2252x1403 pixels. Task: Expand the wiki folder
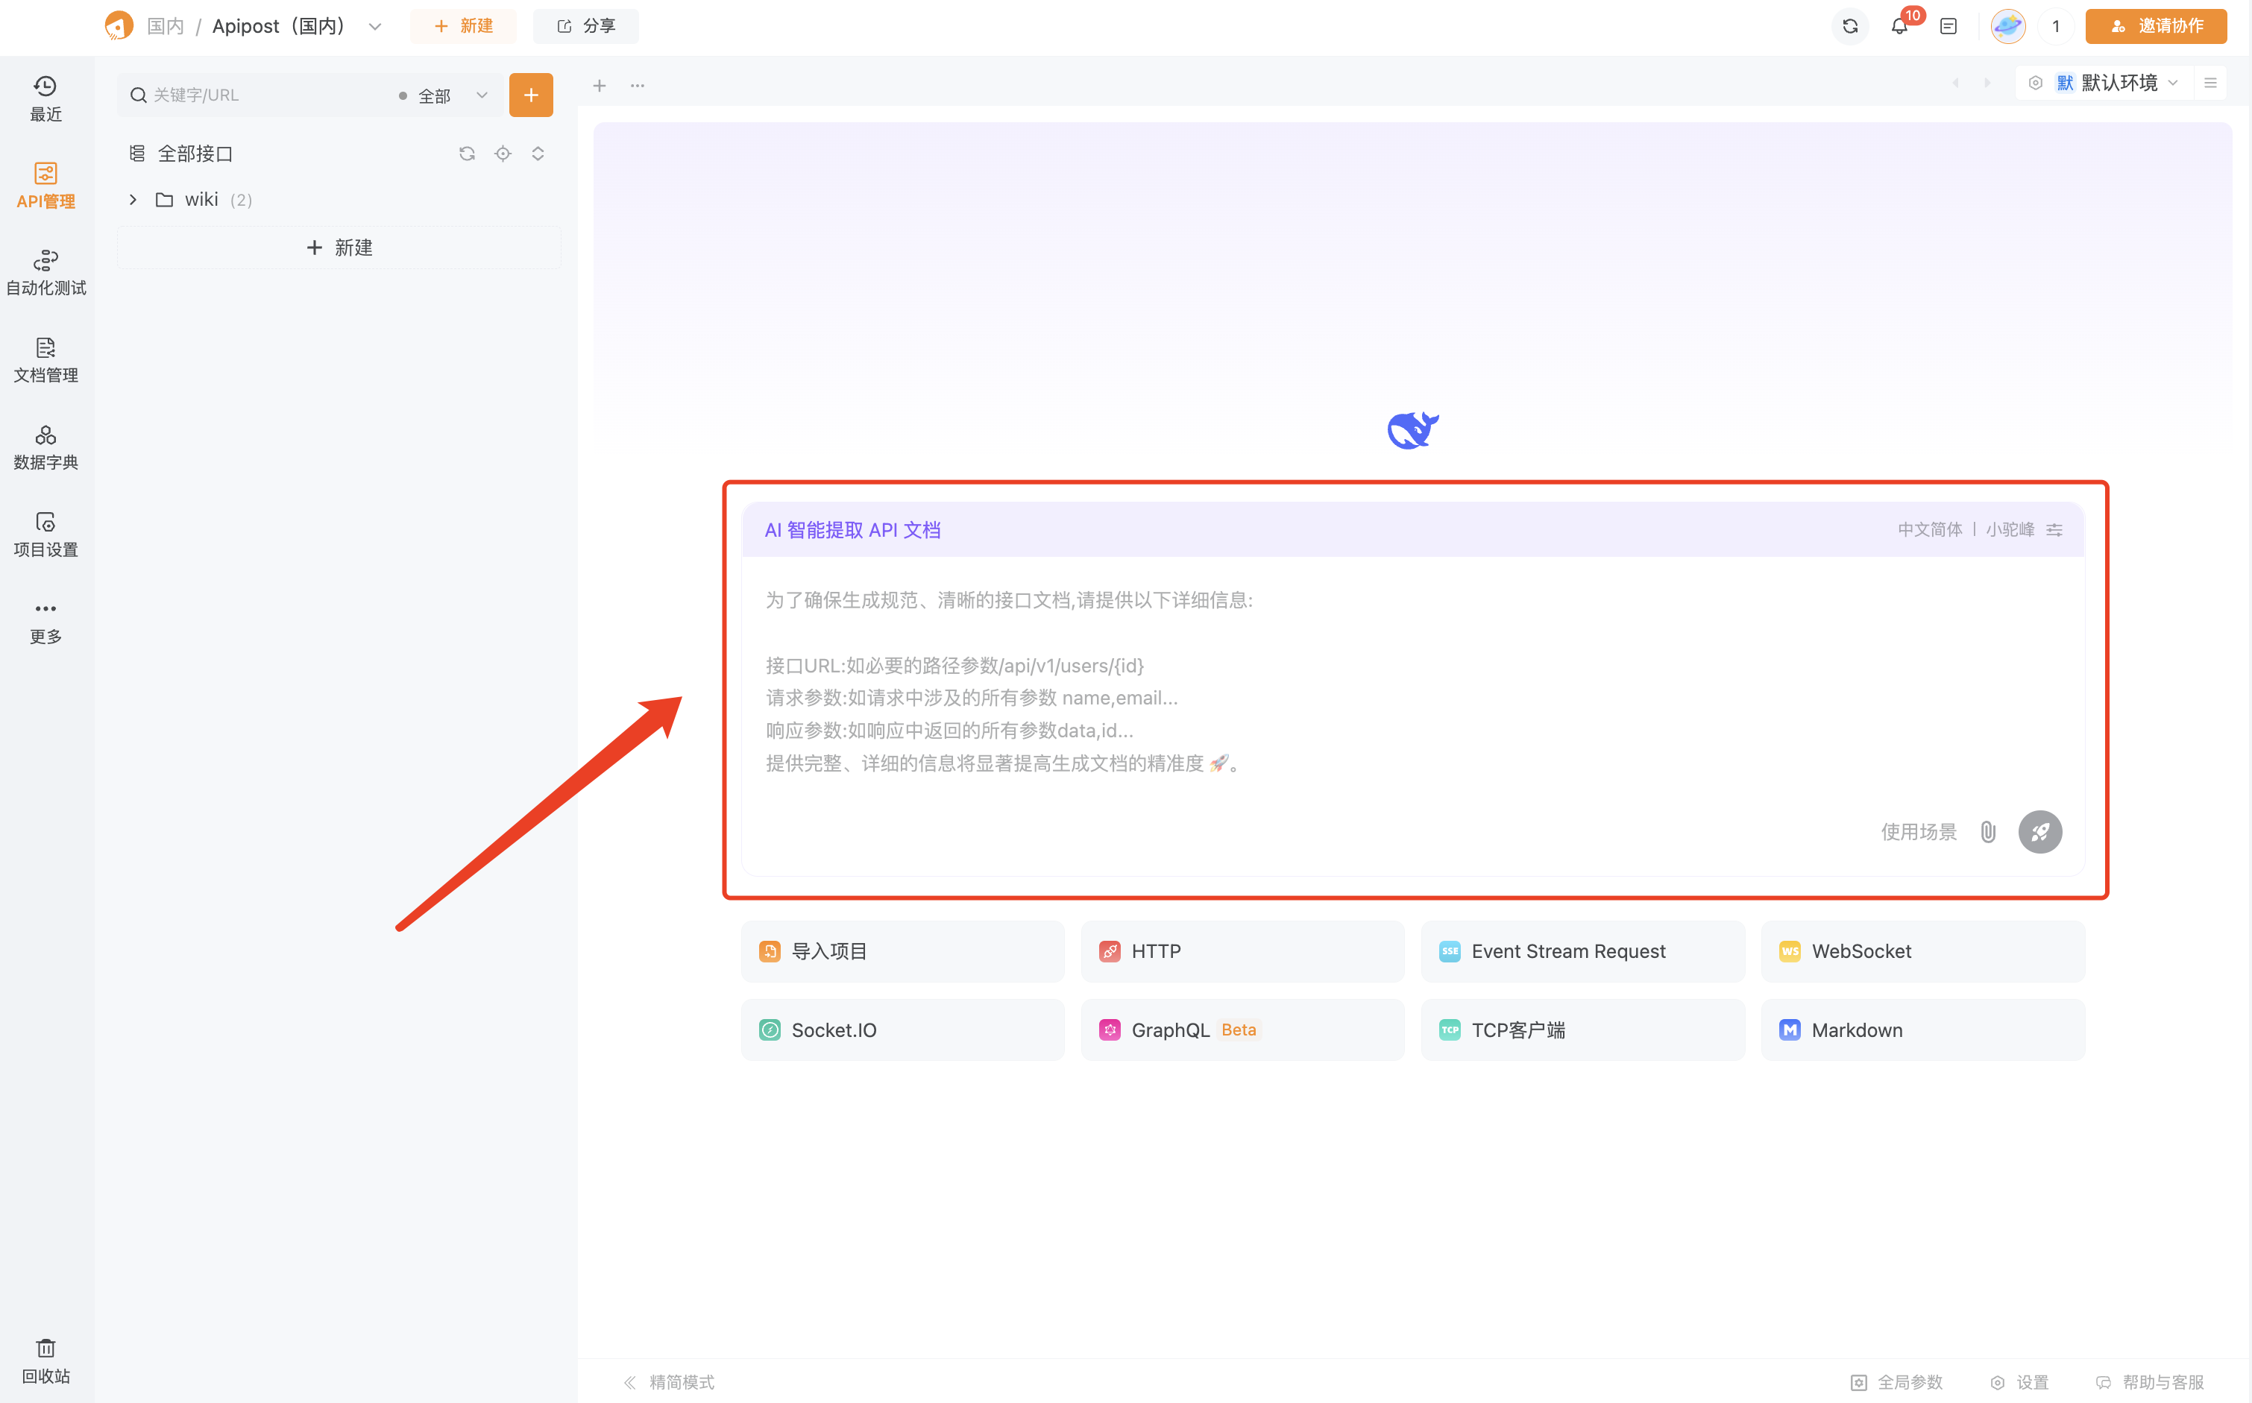[x=133, y=200]
